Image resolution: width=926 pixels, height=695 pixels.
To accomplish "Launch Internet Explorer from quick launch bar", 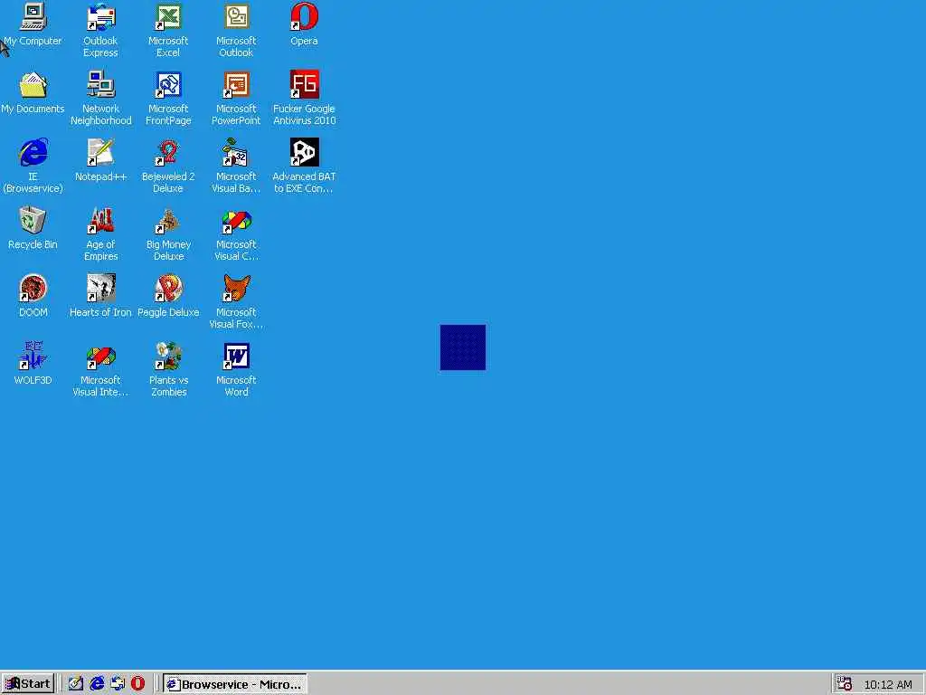I will [x=97, y=684].
